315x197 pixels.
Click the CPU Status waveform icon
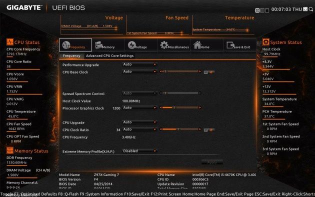[10, 42]
